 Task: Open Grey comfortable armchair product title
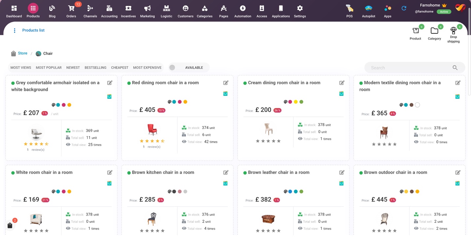point(55,86)
